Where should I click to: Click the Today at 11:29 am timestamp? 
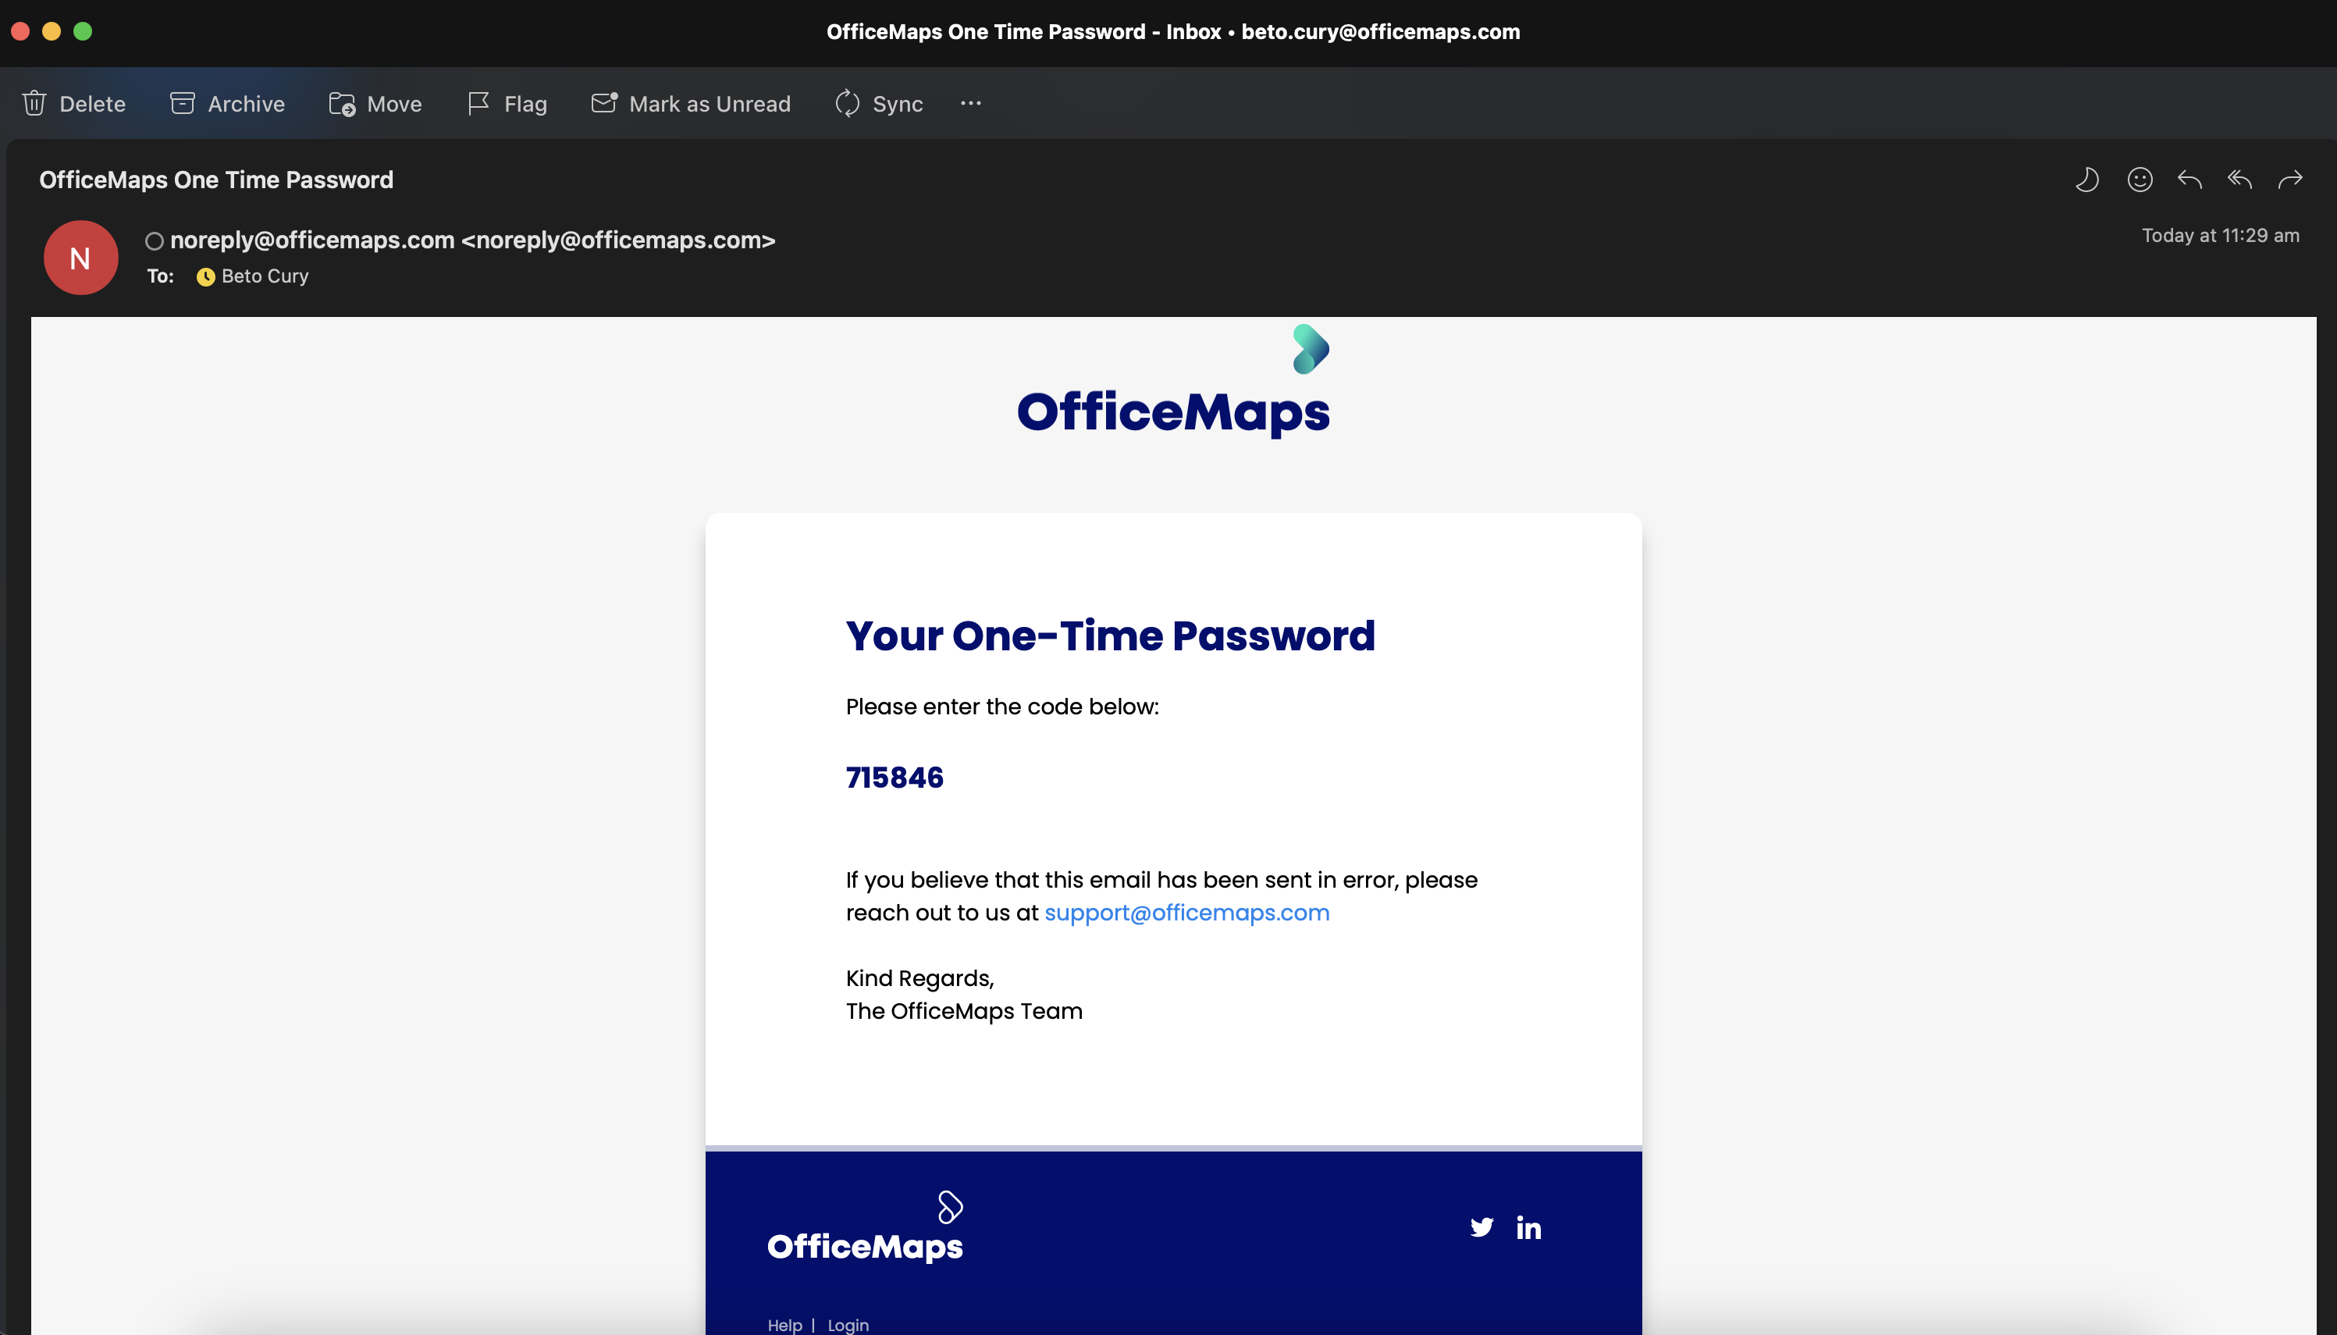[2221, 236]
